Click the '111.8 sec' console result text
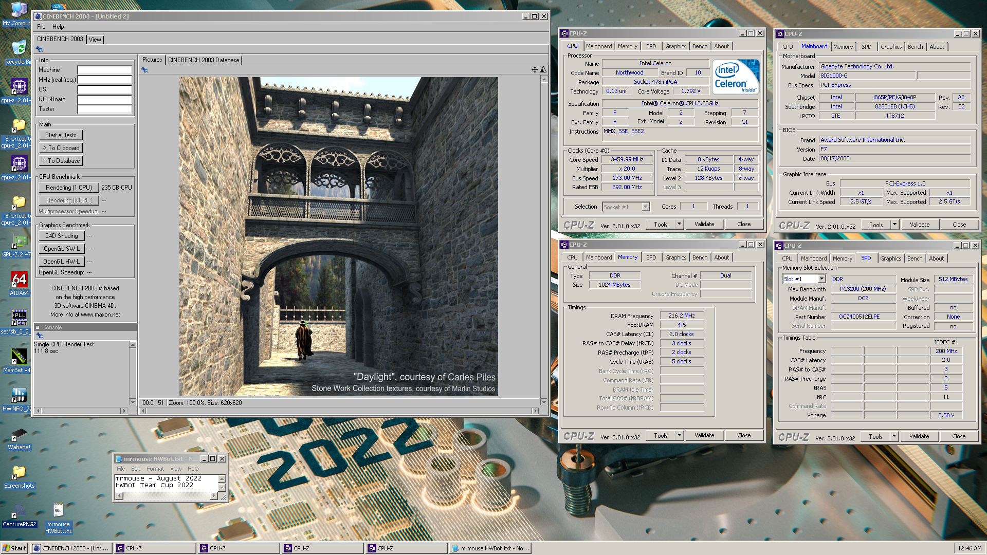This screenshot has height=555, width=987. tap(46, 351)
